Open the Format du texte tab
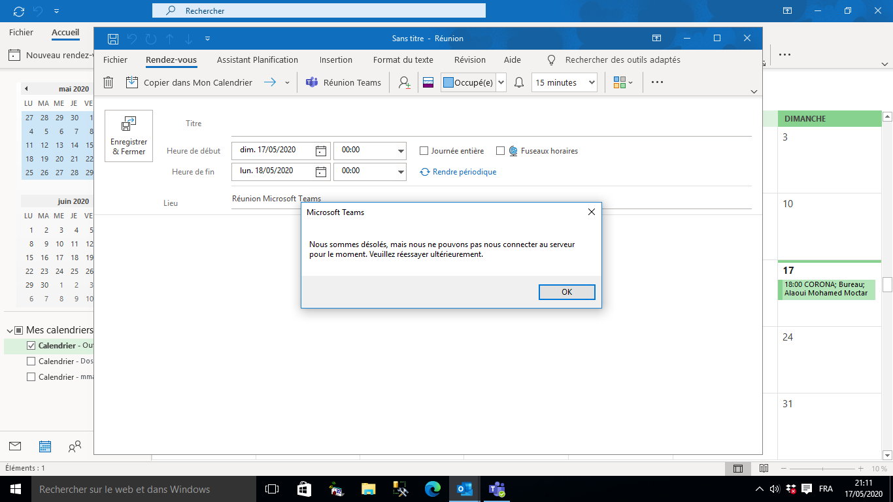Image resolution: width=893 pixels, height=502 pixels. 403,59
